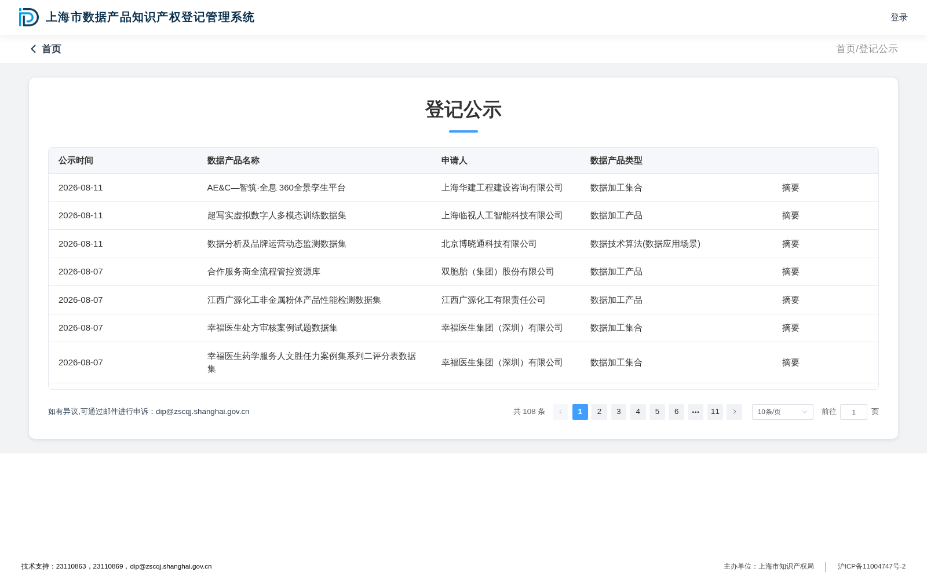Click applicant 北京博晓通科技有限公司
The height and width of the screenshot is (579, 927).
[489, 244]
